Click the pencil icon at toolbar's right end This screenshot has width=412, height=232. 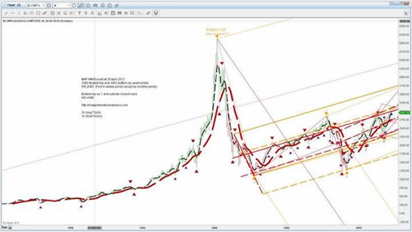pos(146,13)
